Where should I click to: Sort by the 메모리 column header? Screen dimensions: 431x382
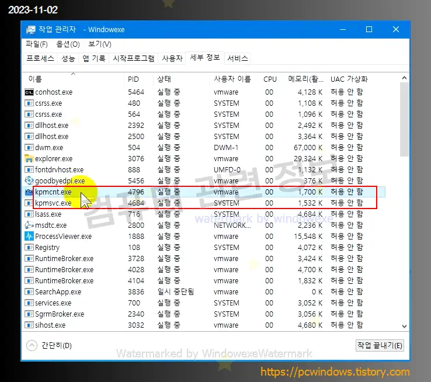point(305,79)
